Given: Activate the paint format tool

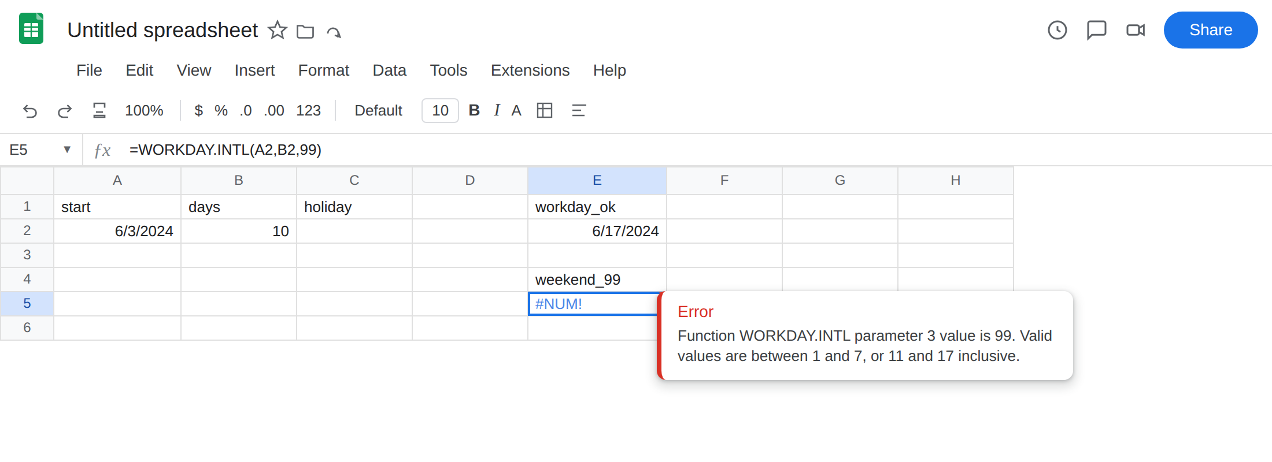Looking at the screenshot, I should [x=99, y=110].
